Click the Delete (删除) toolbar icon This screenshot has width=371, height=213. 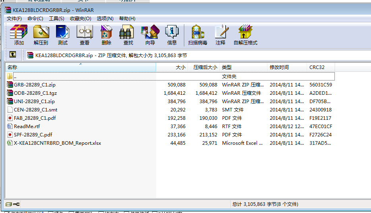click(x=106, y=35)
